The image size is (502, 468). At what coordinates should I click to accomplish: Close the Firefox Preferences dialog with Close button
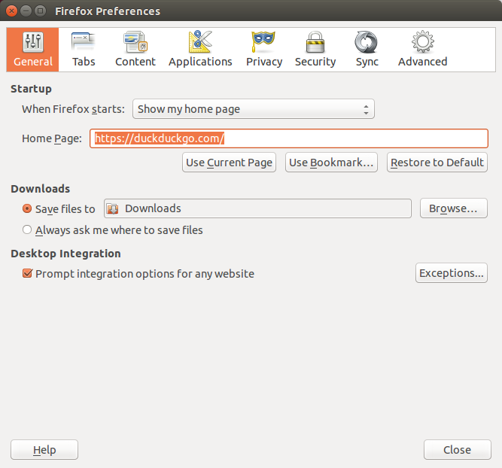coord(457,449)
